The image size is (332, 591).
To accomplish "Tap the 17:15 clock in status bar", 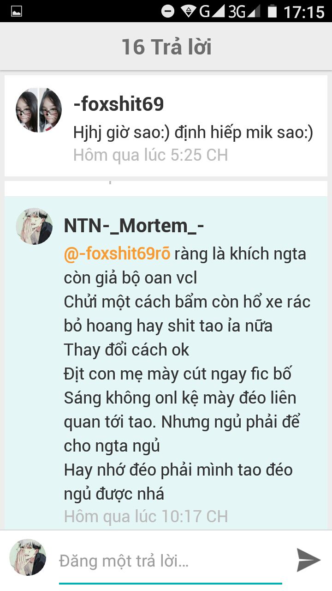I will pos(304,12).
